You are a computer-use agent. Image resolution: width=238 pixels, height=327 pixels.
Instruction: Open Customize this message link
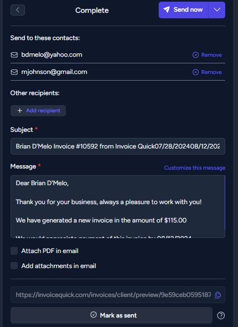coord(195,168)
